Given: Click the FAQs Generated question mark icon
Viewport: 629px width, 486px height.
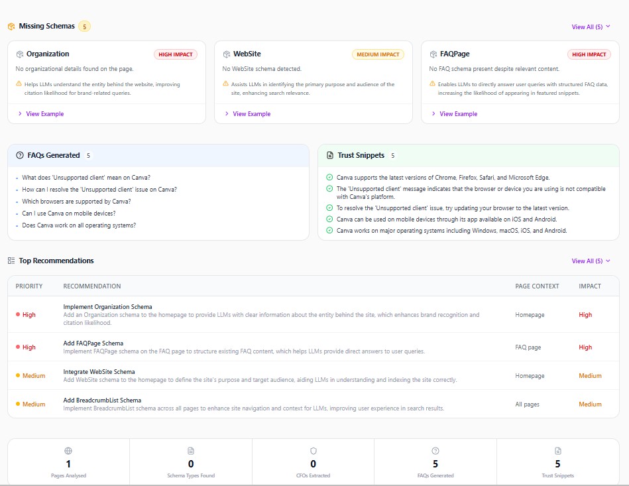Looking at the screenshot, I should (20, 155).
